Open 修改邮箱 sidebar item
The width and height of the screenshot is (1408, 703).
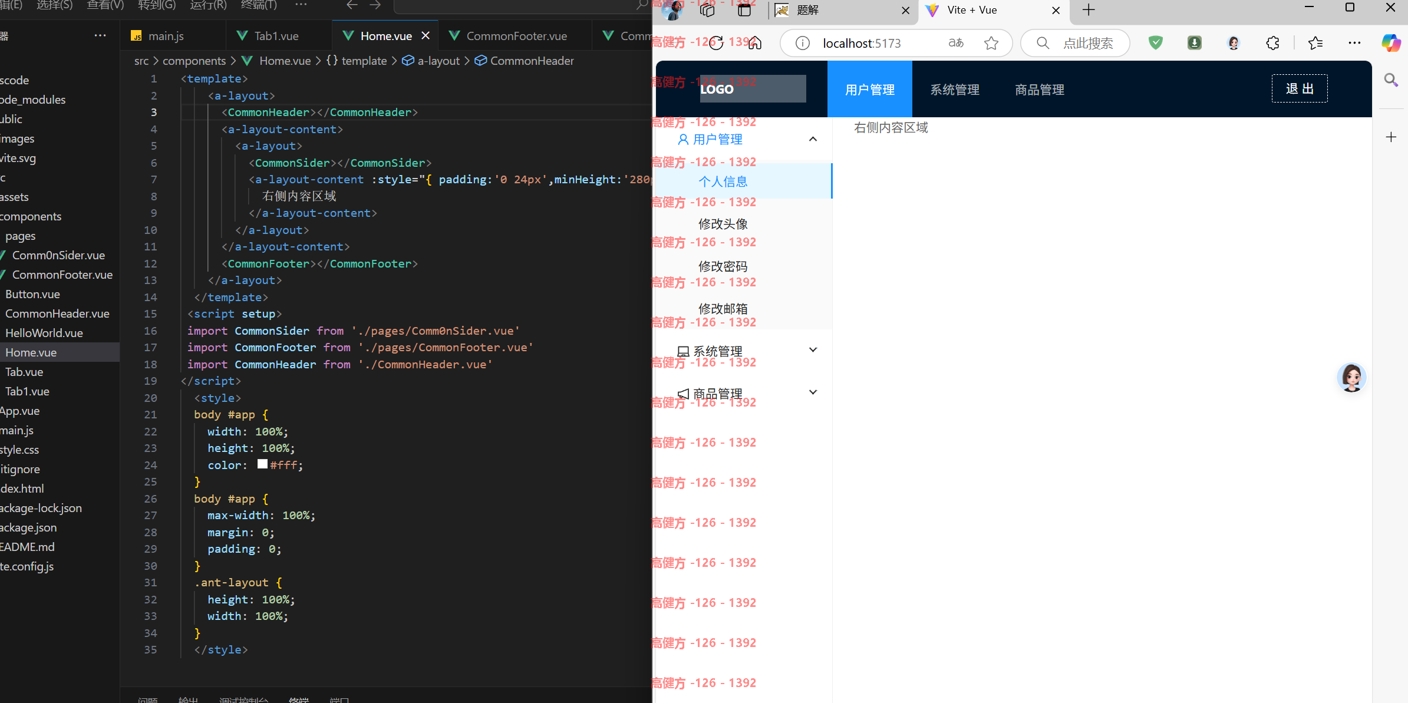743,308
